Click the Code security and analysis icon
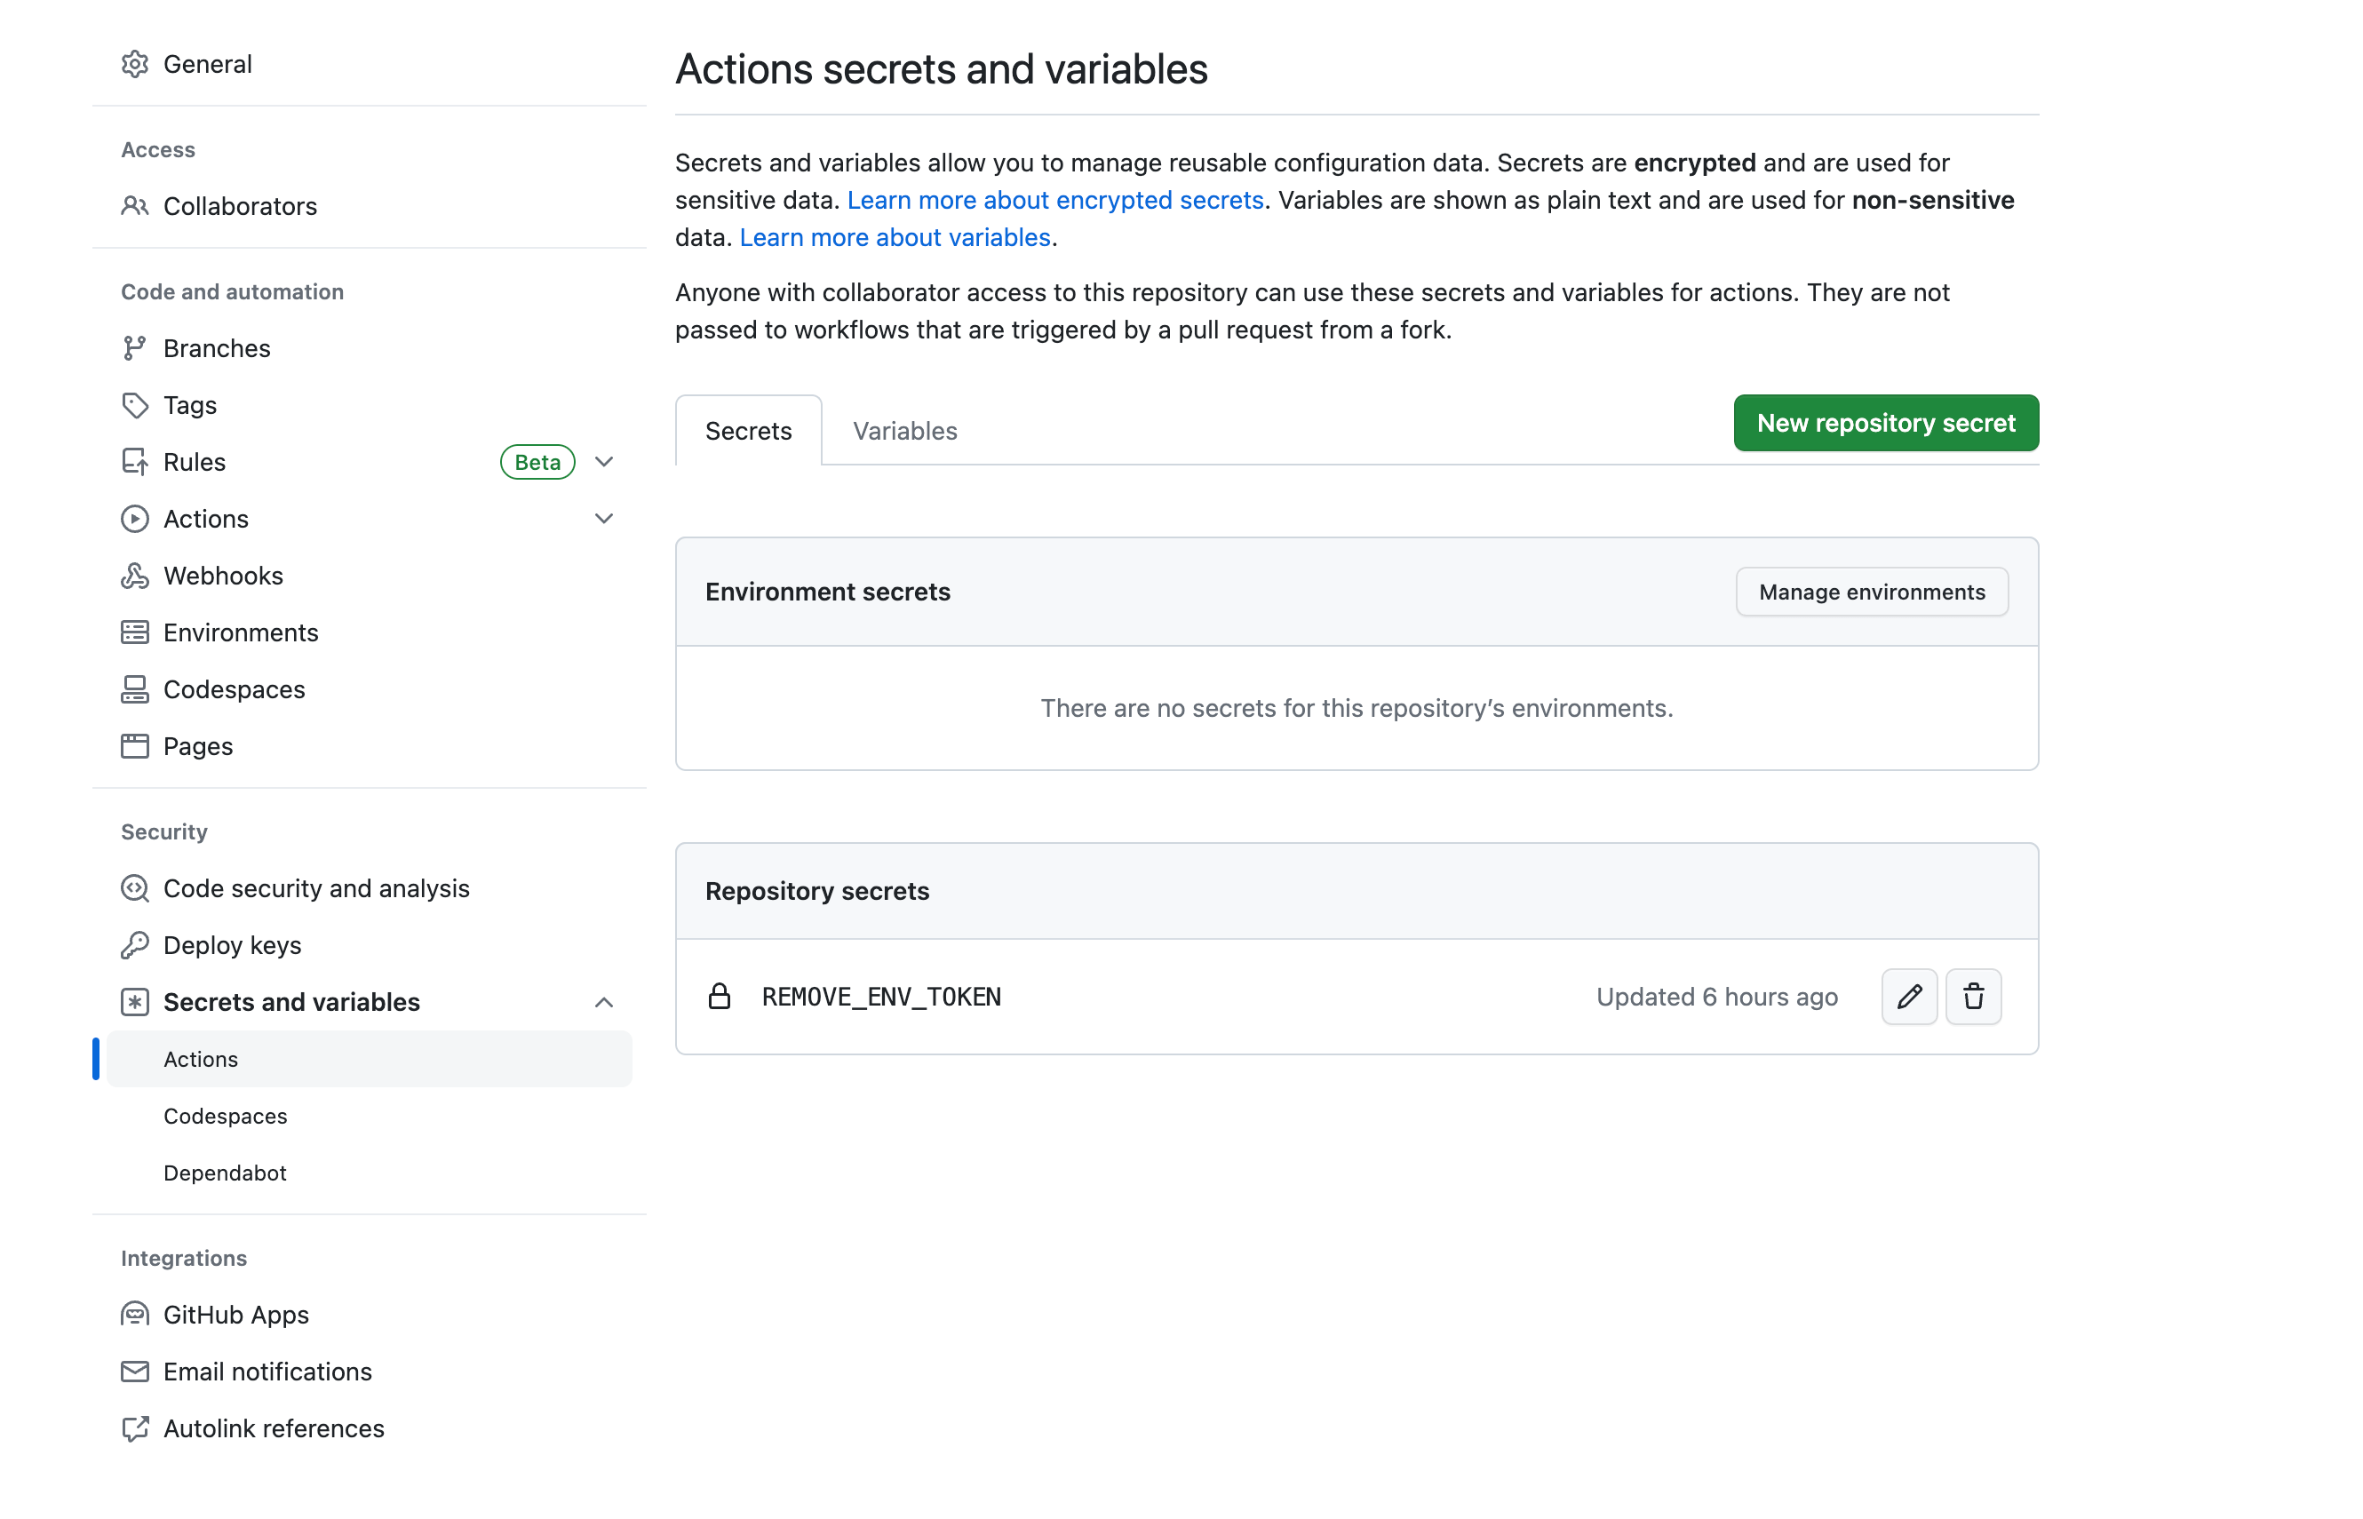 136,887
